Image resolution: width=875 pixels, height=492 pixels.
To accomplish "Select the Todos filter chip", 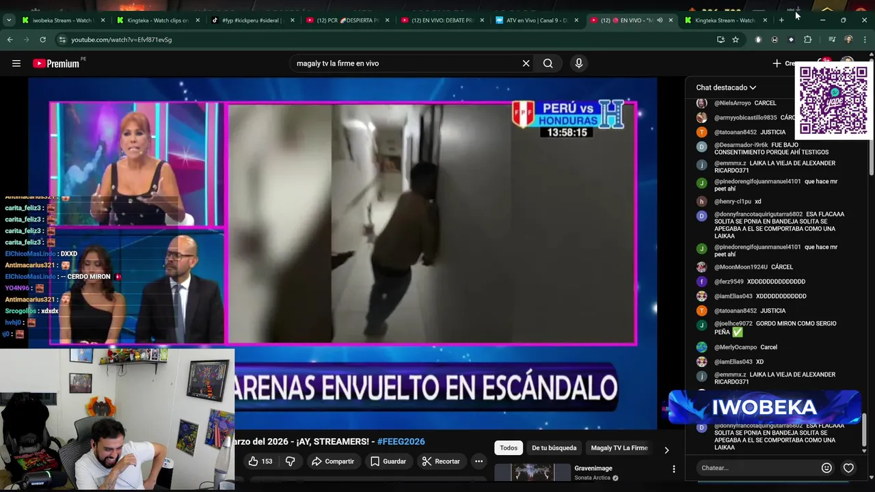I will [509, 448].
